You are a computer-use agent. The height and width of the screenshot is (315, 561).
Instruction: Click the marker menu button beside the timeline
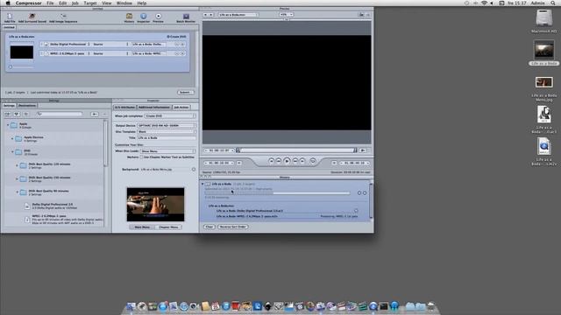click(x=363, y=150)
